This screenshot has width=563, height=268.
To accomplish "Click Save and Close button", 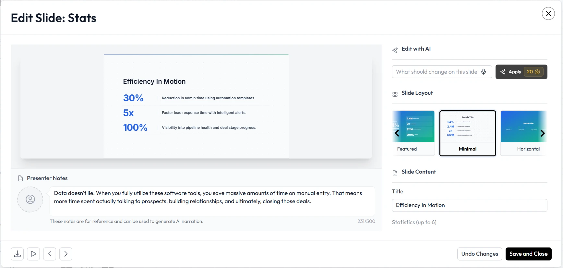I will [x=529, y=254].
